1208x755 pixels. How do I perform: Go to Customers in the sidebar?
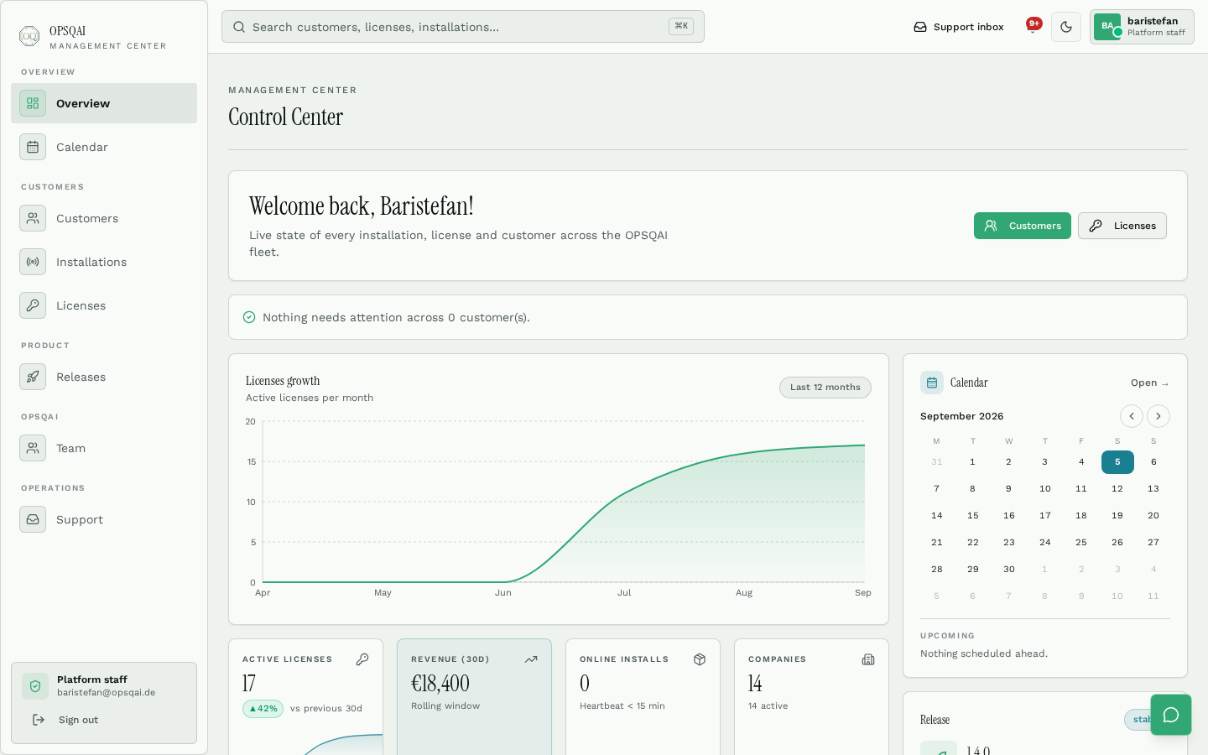pos(104,218)
